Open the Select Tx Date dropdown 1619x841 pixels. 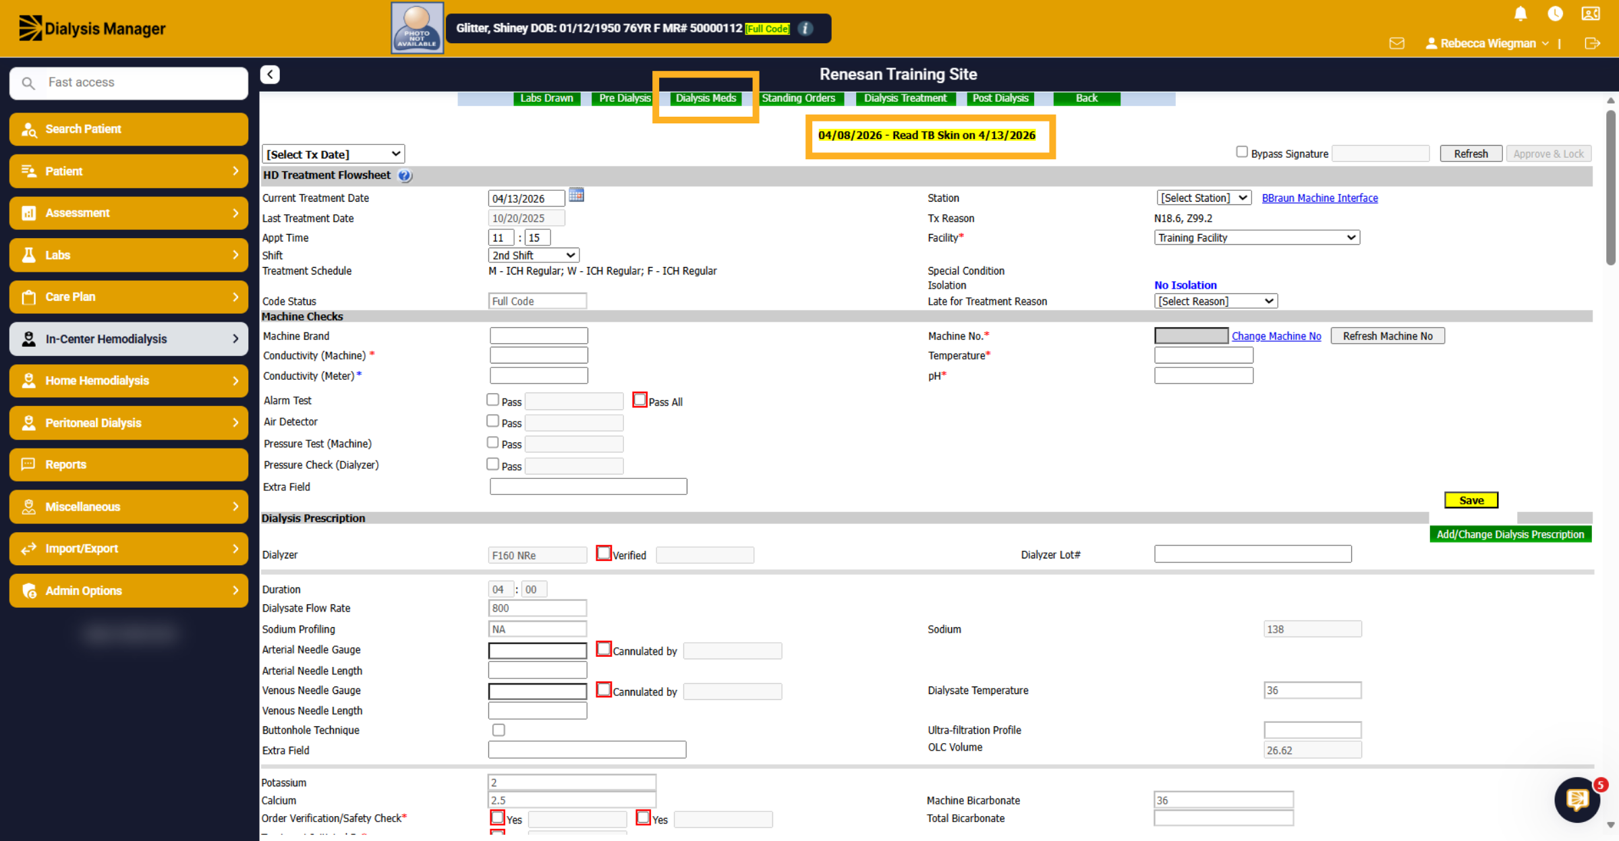(x=333, y=154)
